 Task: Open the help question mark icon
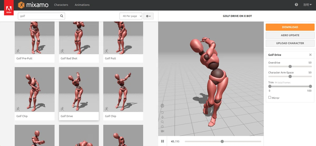point(297,5)
